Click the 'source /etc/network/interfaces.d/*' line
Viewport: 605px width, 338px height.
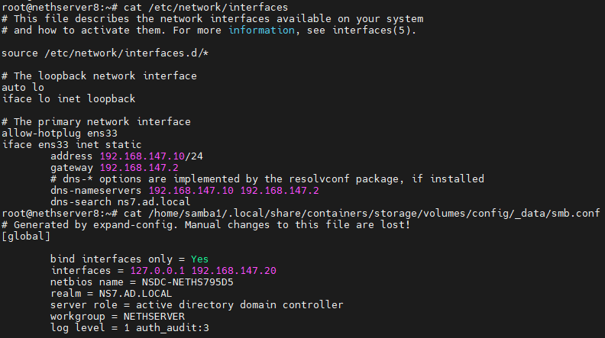pos(105,53)
